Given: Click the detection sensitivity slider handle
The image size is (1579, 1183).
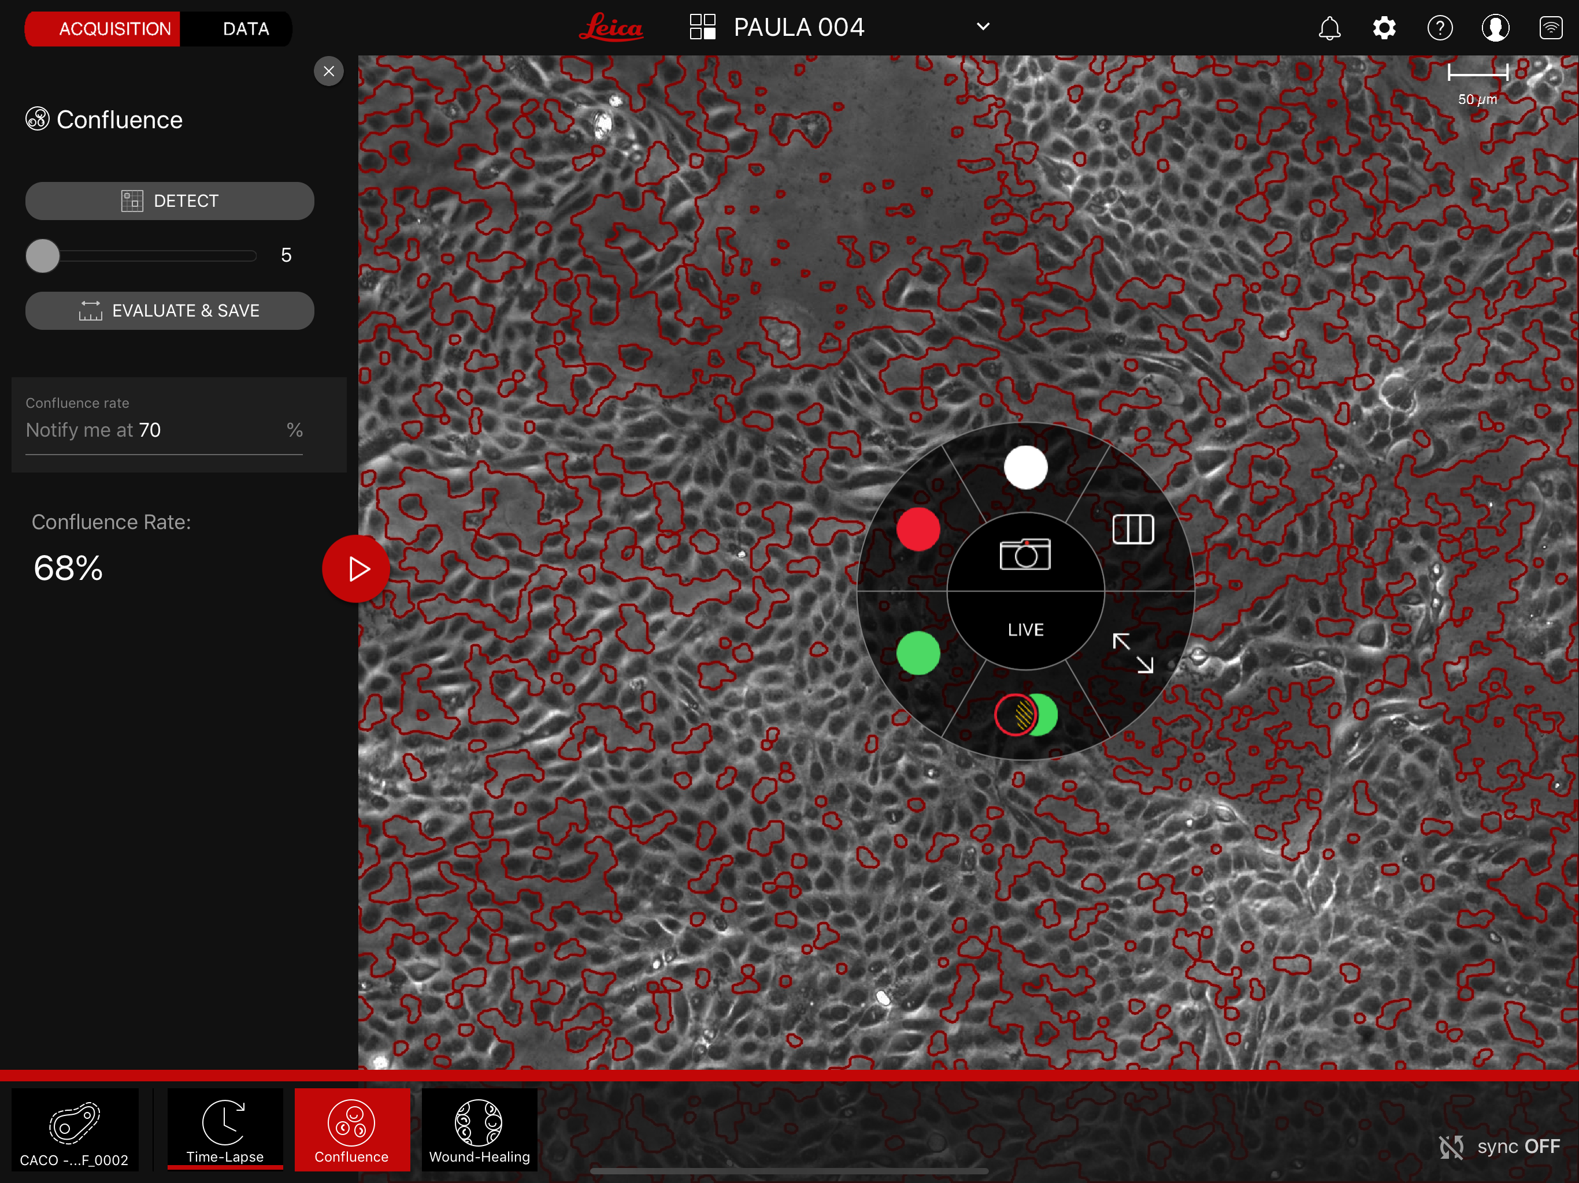Looking at the screenshot, I should tap(43, 255).
